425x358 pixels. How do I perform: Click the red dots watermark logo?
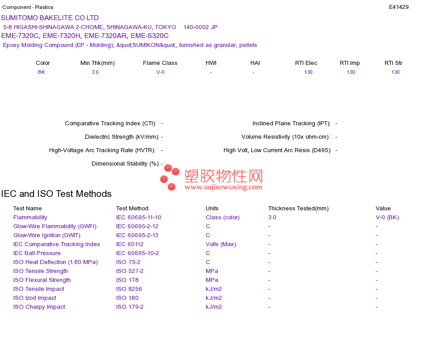[170, 177]
